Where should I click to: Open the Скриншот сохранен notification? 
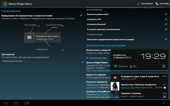click(139, 95)
